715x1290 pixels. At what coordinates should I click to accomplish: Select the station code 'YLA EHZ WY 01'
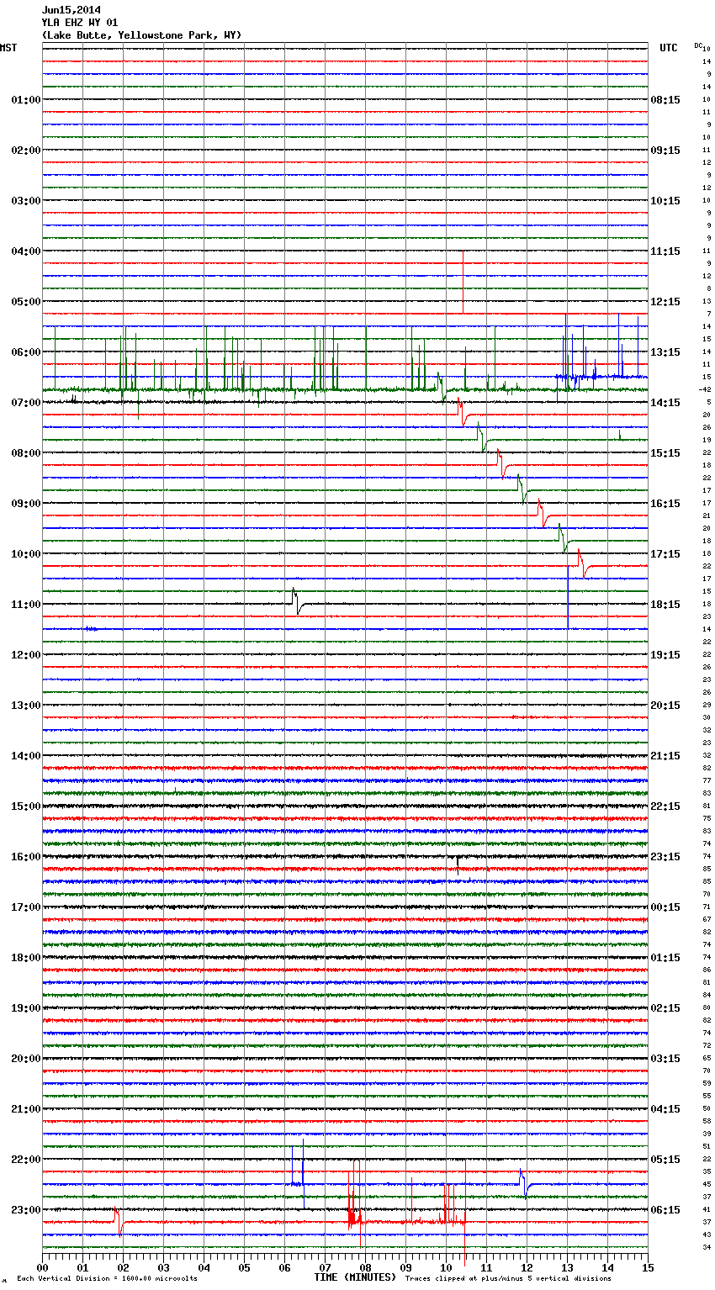point(80,23)
